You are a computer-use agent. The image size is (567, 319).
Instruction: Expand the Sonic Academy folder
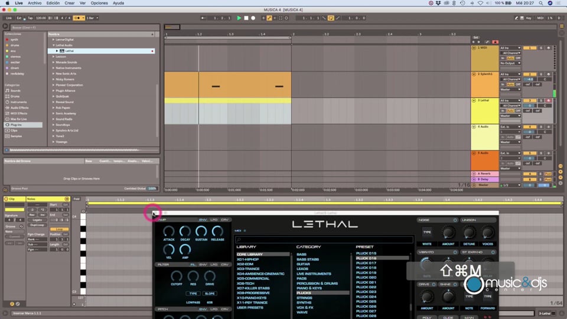(54, 113)
